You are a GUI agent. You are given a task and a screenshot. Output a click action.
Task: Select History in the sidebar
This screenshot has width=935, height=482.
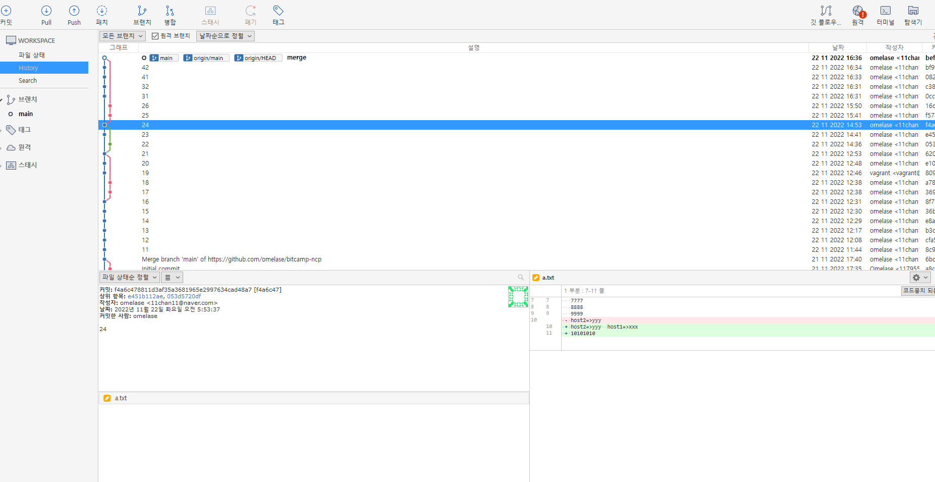[44, 68]
